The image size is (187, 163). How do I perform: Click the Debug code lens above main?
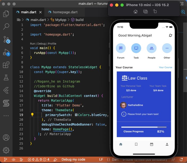(41, 44)
